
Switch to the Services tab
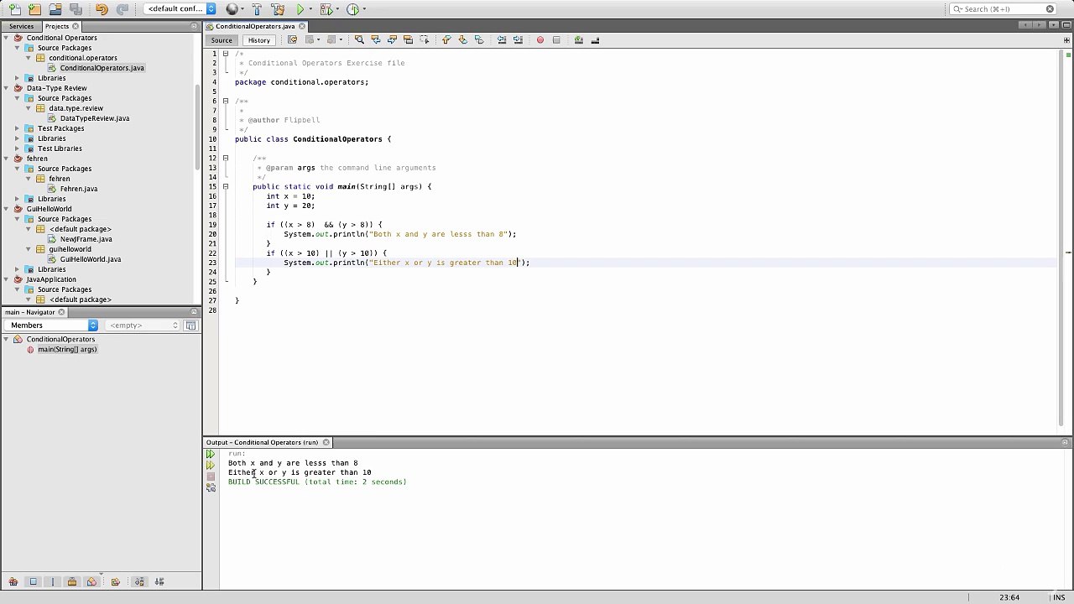(x=22, y=26)
